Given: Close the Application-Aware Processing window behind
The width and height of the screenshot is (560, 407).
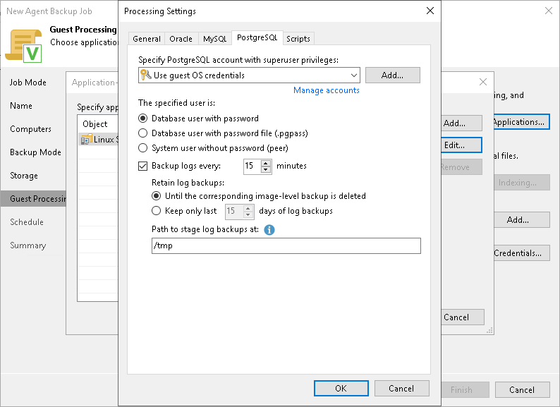Looking at the screenshot, I should (483, 82).
